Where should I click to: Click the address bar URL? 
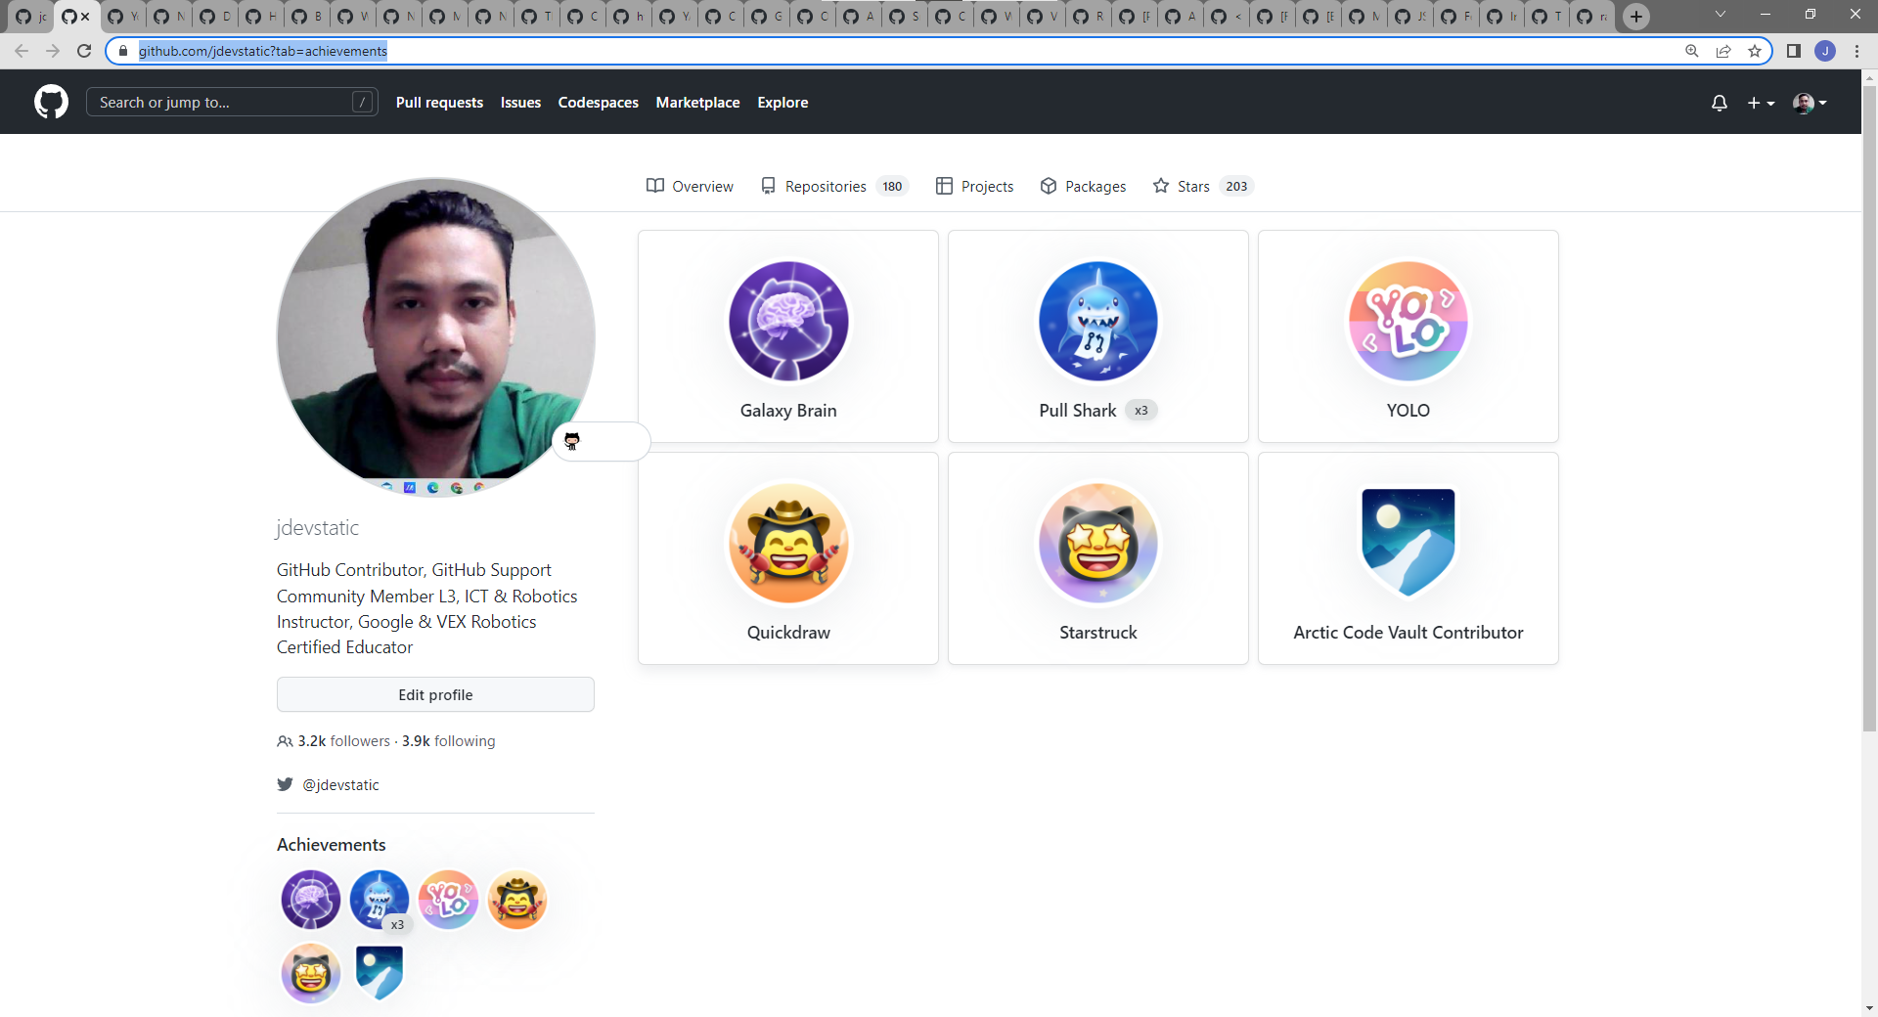pyautogui.click(x=262, y=51)
